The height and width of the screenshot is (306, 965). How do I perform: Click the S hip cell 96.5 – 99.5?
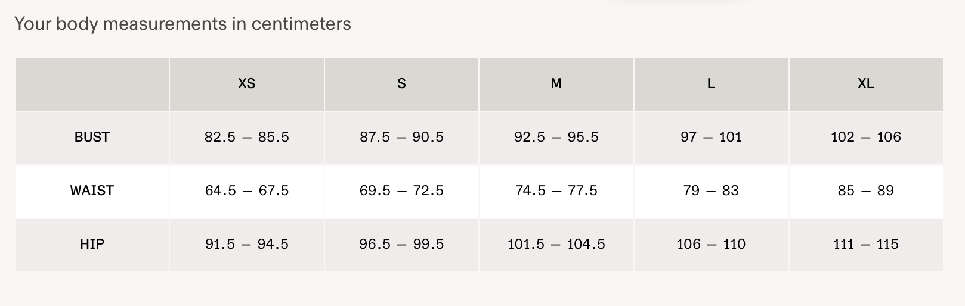coord(401,245)
